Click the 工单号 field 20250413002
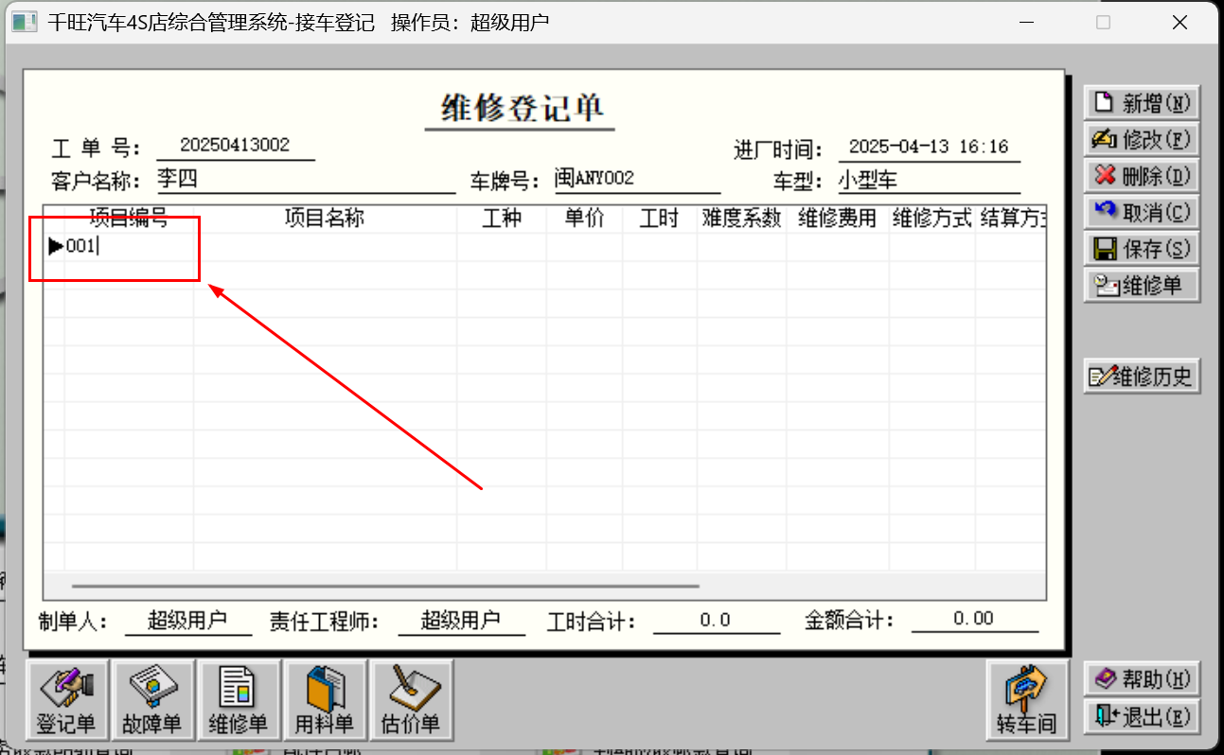This screenshot has width=1224, height=755. tap(235, 147)
